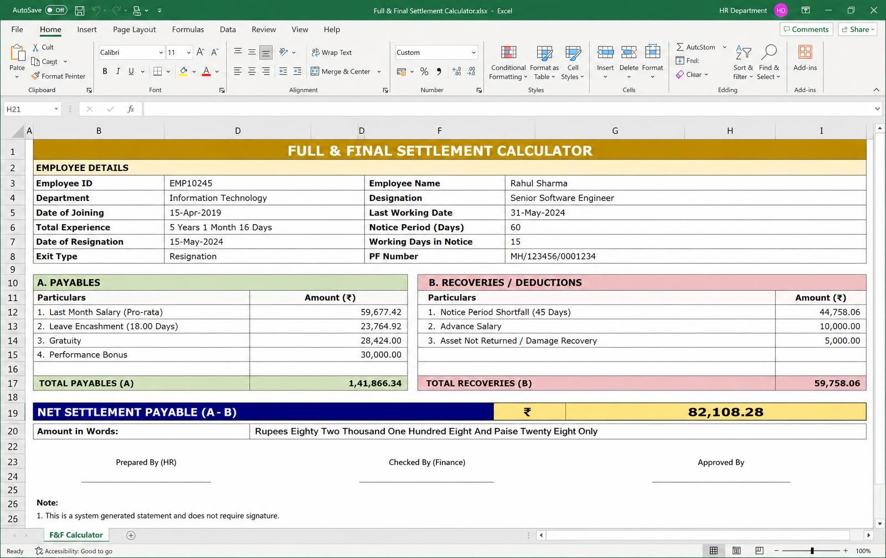This screenshot has height=558, width=886.
Task: Click the Decrease Decimal button
Action: tap(471, 71)
